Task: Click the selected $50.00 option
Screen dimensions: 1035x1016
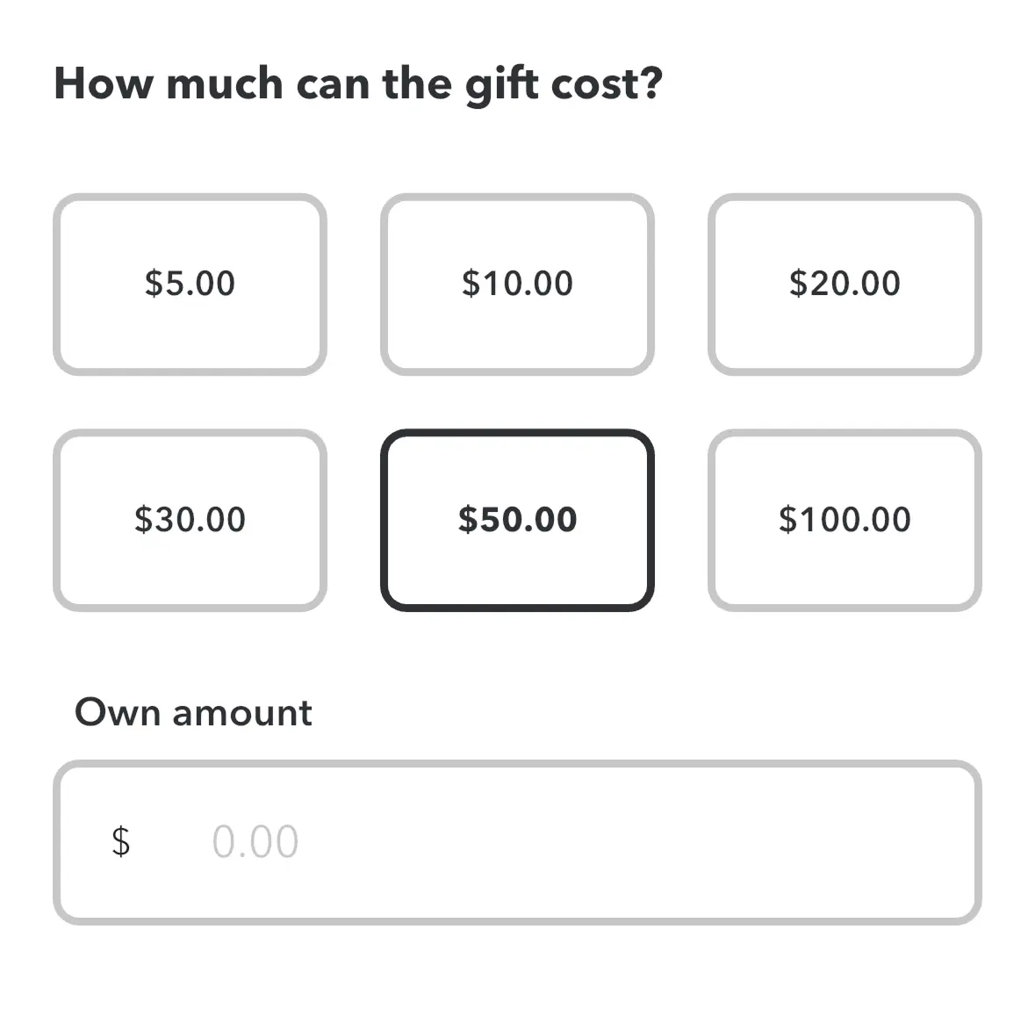Action: [x=517, y=520]
